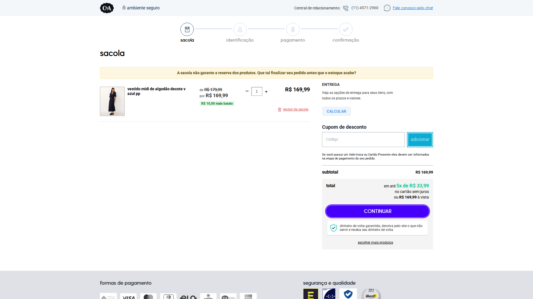
Task: Click the pagamento step label
Action: point(293,40)
